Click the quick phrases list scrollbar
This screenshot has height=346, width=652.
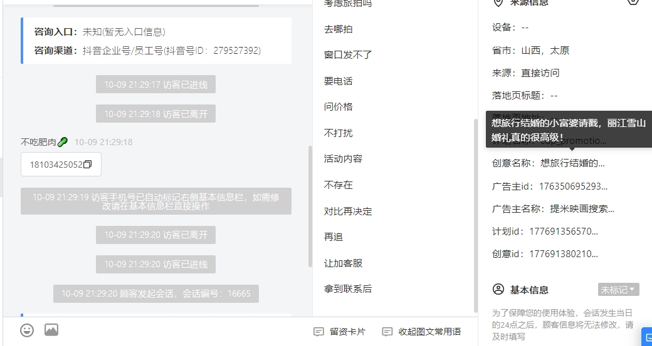click(x=476, y=216)
